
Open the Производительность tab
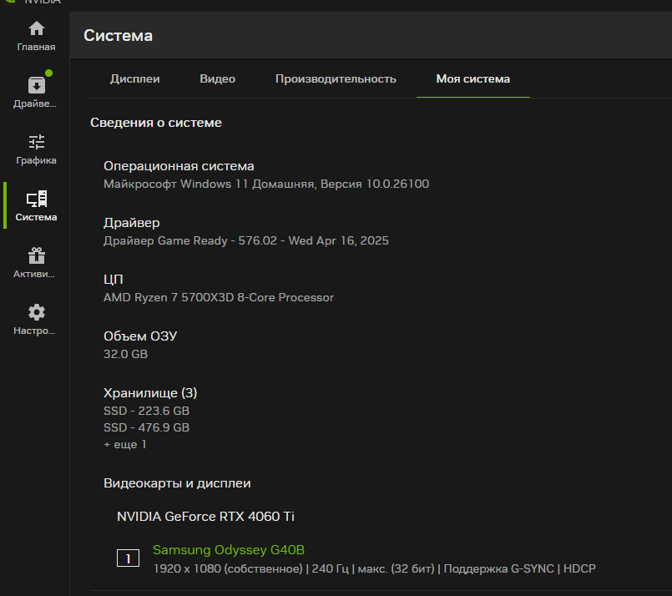[x=336, y=78]
